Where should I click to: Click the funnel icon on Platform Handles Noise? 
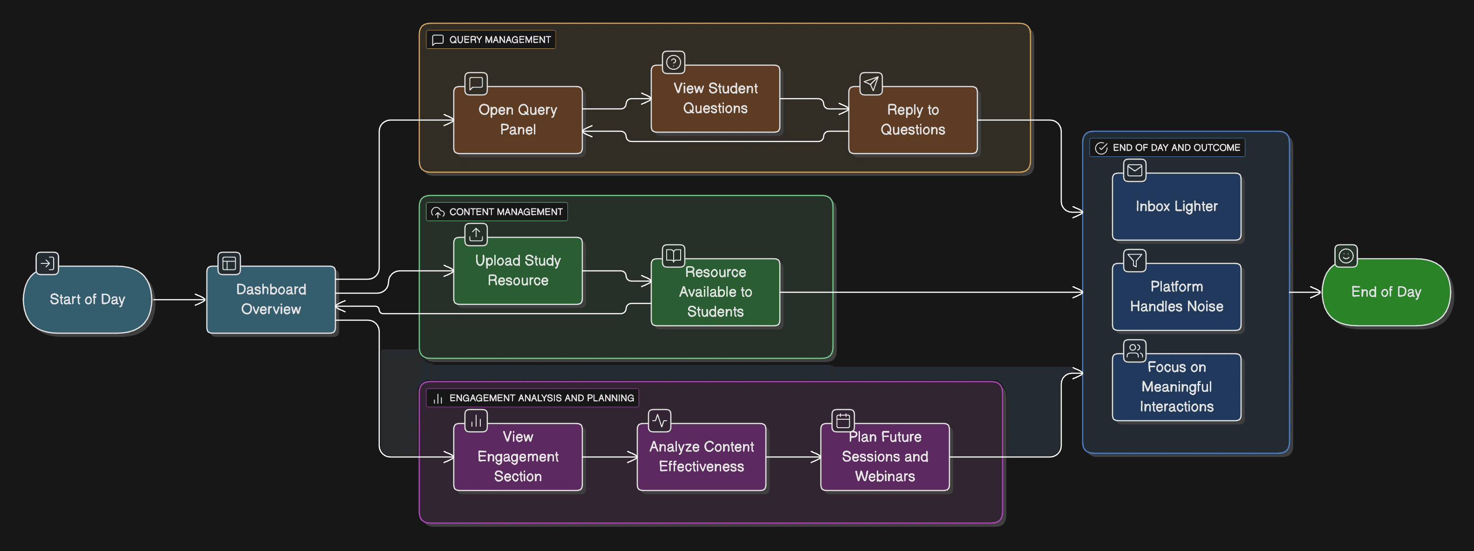point(1134,261)
